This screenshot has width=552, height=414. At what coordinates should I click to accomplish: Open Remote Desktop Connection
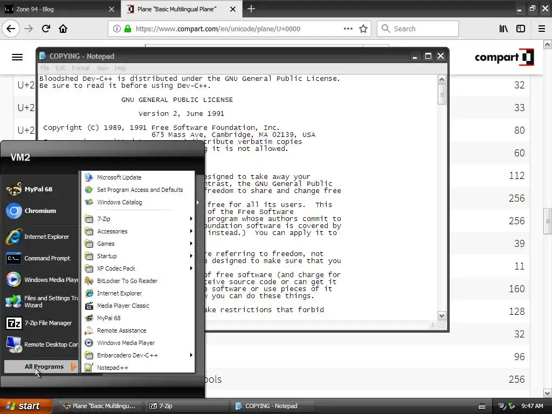tap(42, 344)
